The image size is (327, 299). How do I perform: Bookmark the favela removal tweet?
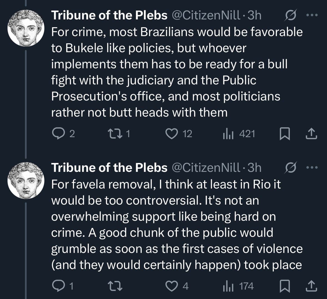point(284,286)
